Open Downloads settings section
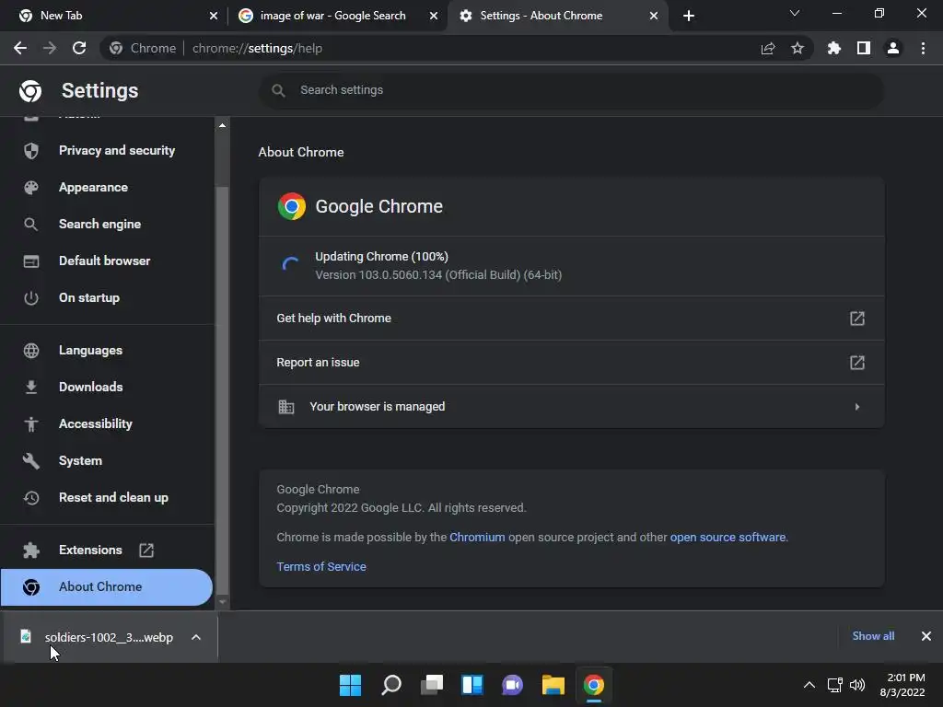This screenshot has width=943, height=707. point(91,388)
